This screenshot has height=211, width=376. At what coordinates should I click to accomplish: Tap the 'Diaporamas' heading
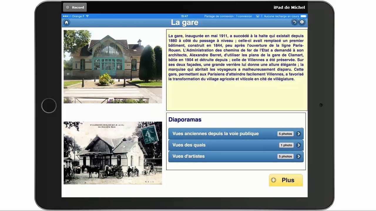pos(185,120)
